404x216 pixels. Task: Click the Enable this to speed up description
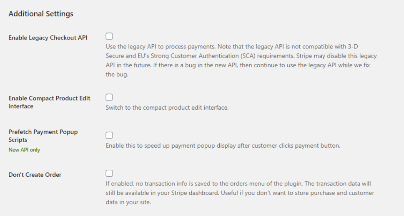coord(223,146)
